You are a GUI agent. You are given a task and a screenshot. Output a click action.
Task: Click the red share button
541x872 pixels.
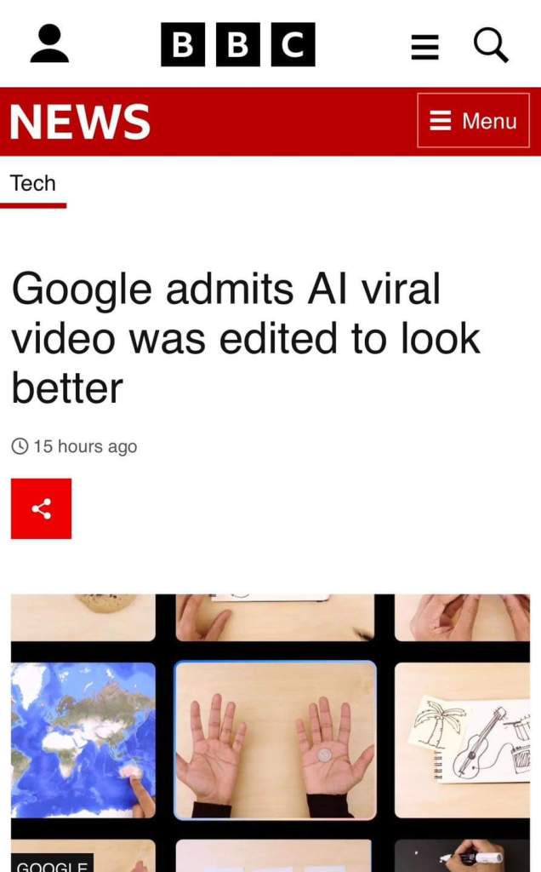click(41, 508)
